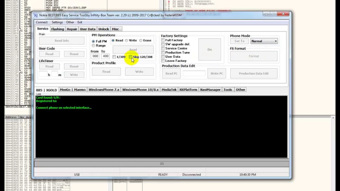Select the BB5 | XGOLD platform tab
340x191 pixels.
point(46,90)
